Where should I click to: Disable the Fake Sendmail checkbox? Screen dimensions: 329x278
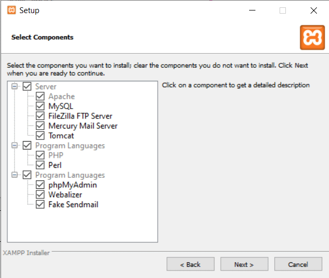[40, 205]
